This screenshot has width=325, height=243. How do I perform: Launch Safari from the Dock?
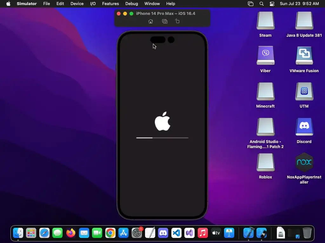pos(44,233)
